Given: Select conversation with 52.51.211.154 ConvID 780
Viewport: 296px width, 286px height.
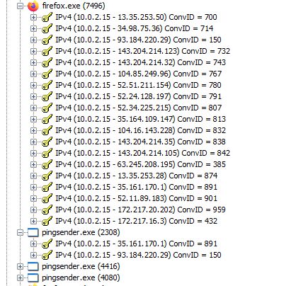Looking at the screenshot, I should pyautogui.click(x=139, y=85).
